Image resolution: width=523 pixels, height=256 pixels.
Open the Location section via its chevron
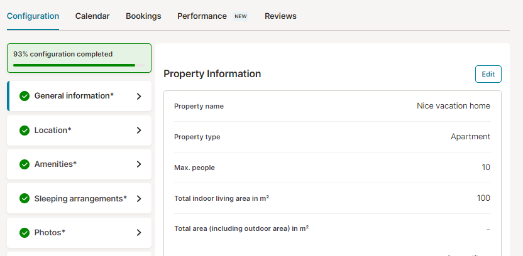pos(139,131)
